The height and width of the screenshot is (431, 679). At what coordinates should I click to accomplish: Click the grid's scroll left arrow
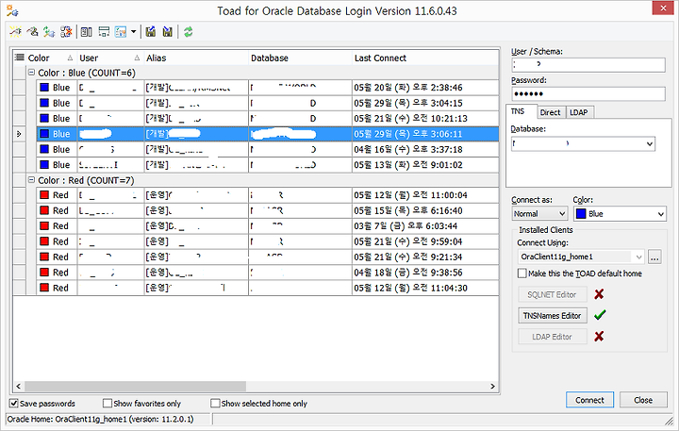click(19, 386)
